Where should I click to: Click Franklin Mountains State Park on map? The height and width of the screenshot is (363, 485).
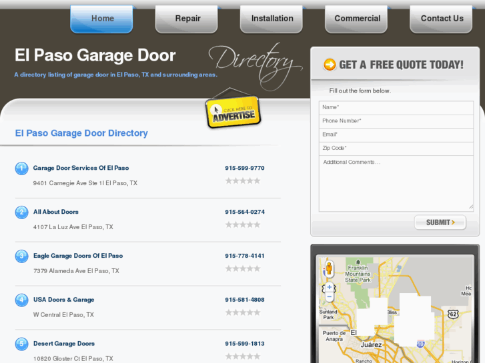(x=358, y=274)
